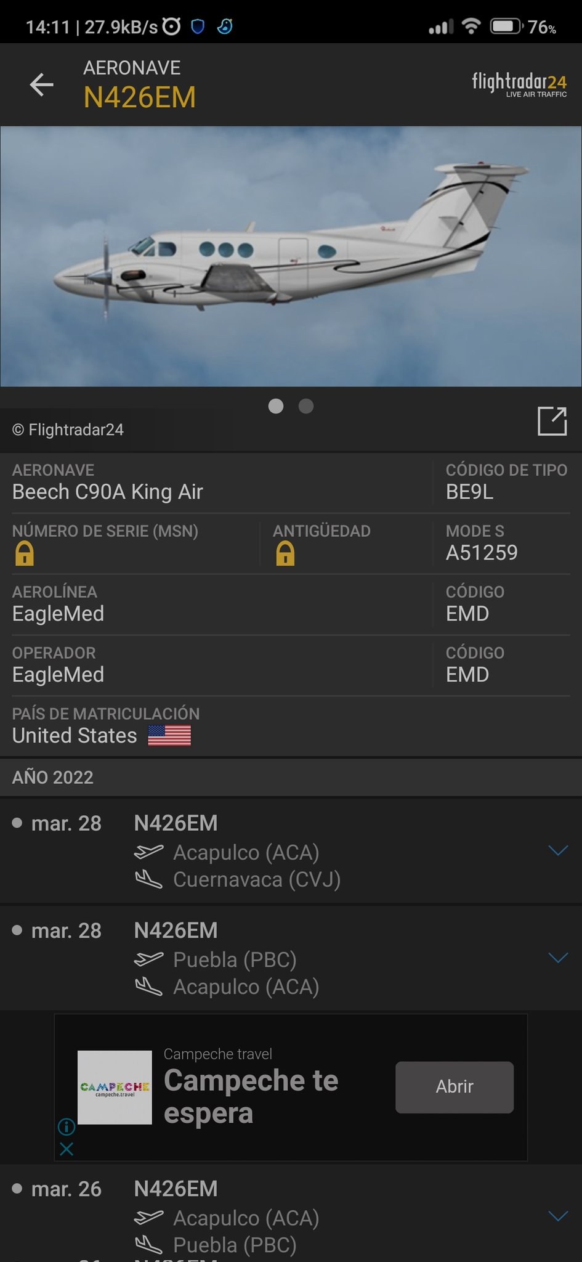Screen dimensions: 582x1262
Task: Open aircraft photo in external view
Action: (x=552, y=421)
